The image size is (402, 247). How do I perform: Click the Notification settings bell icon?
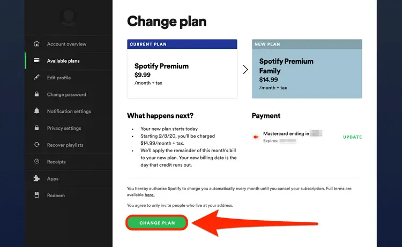(36, 111)
